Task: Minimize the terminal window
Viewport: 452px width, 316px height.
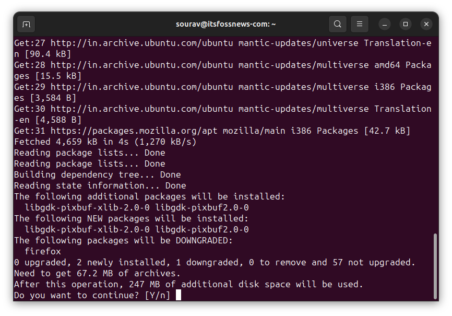Action: click(x=385, y=24)
